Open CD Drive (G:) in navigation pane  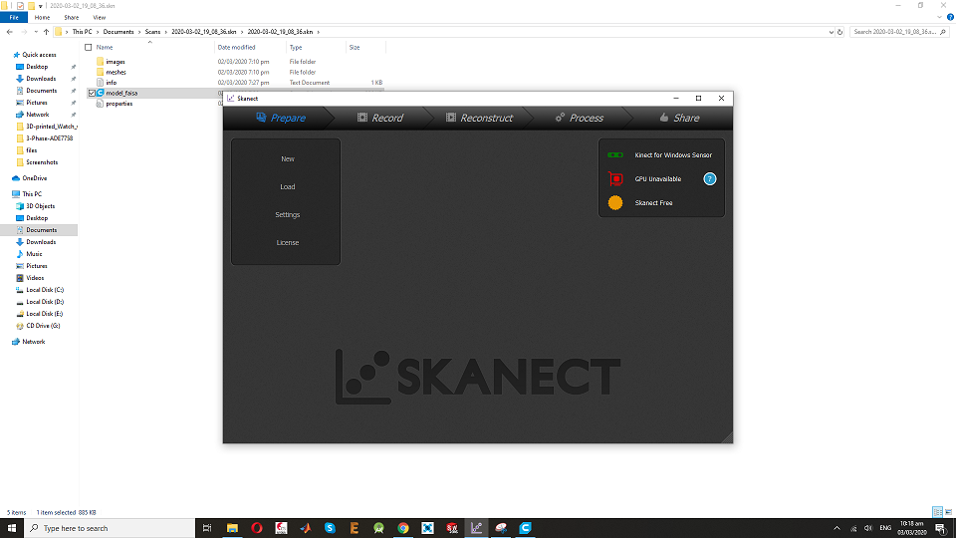click(43, 326)
